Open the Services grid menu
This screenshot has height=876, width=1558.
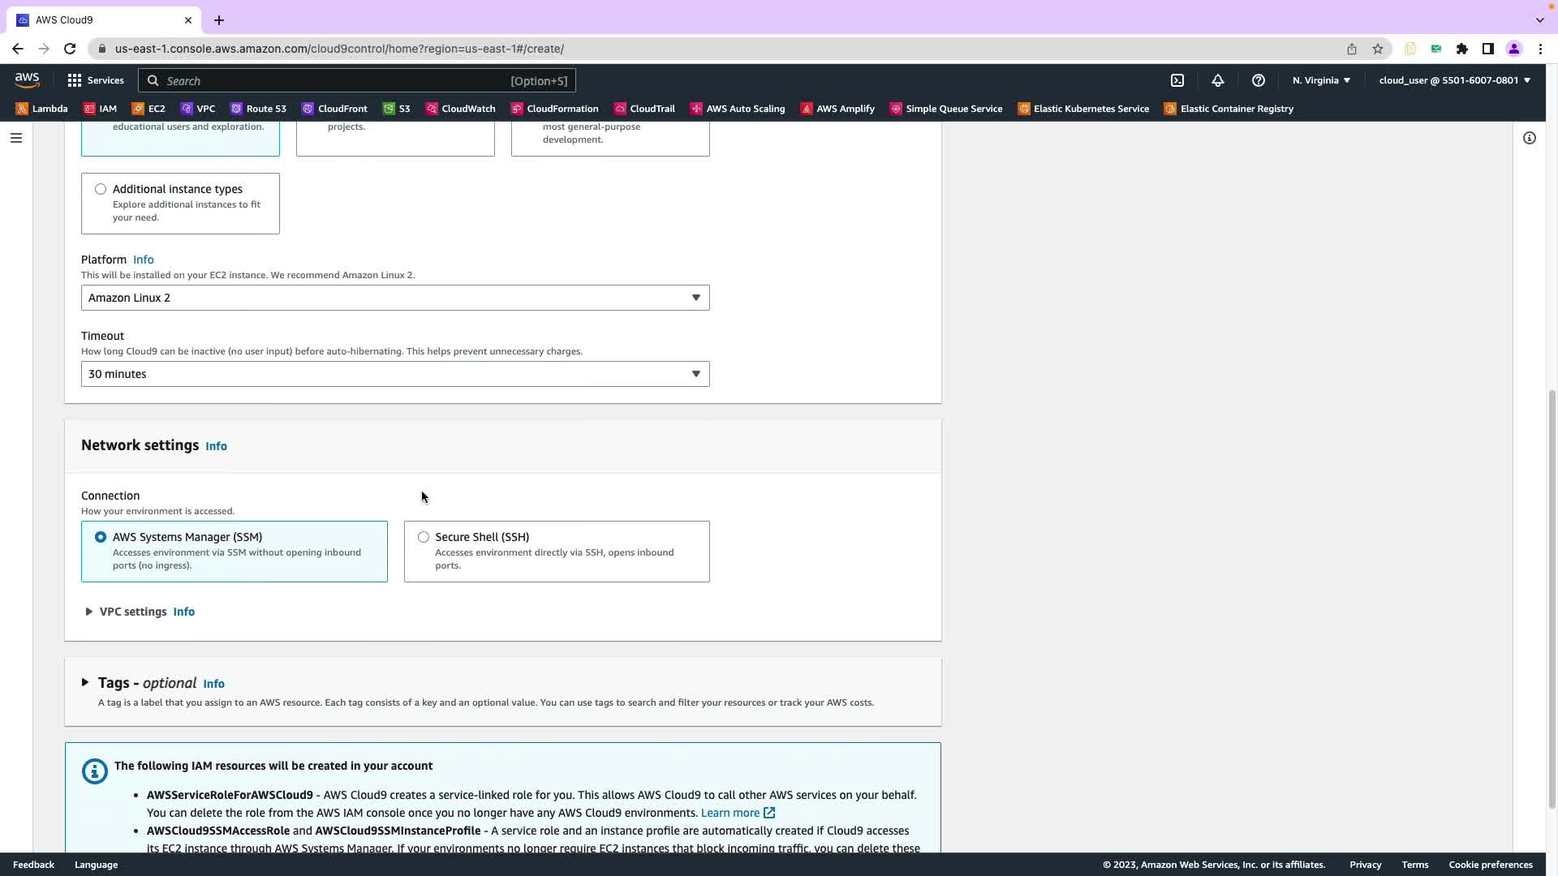[x=96, y=80]
